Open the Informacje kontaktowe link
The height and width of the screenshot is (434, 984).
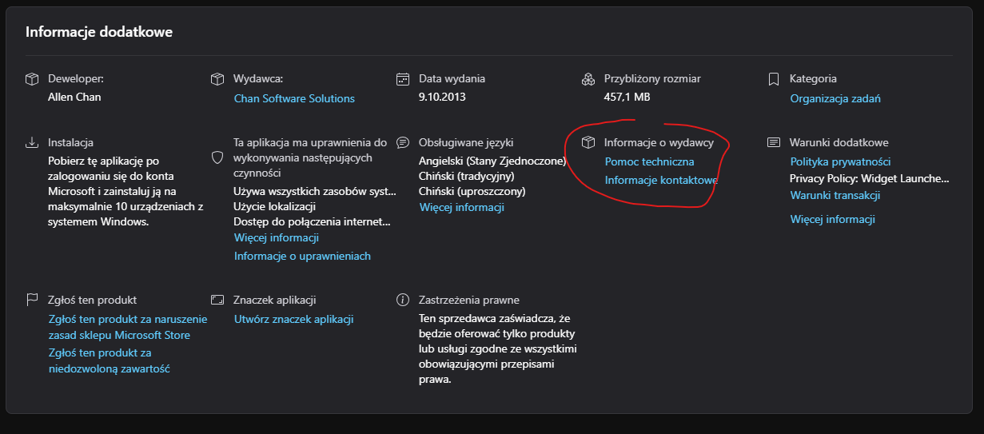pos(660,180)
